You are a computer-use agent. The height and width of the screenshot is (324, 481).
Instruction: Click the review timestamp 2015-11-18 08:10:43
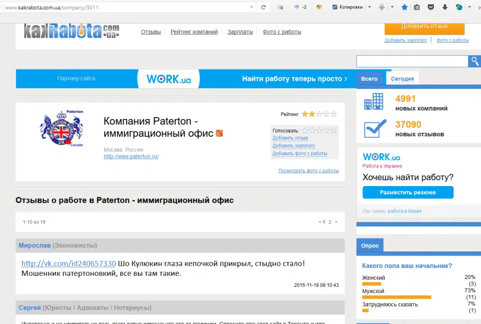point(316,285)
